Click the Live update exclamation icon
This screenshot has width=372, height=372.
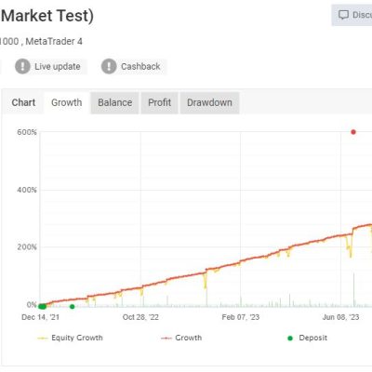pyautogui.click(x=22, y=66)
